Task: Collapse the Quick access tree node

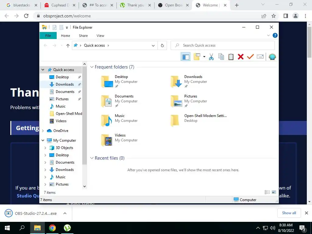Action: point(43,70)
